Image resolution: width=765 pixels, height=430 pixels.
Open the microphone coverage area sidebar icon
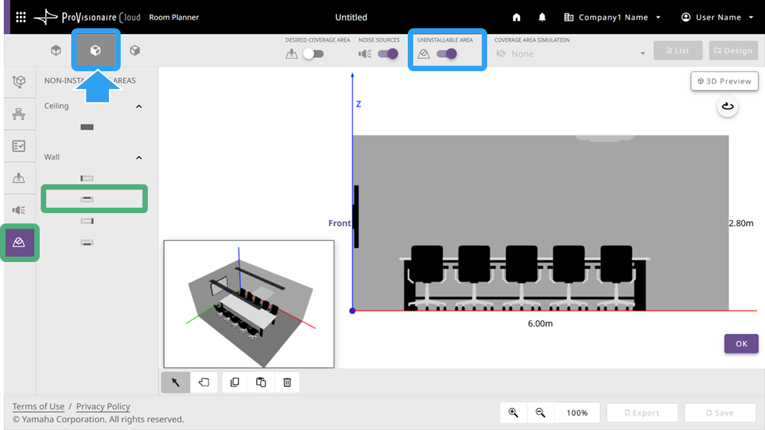[x=19, y=178]
